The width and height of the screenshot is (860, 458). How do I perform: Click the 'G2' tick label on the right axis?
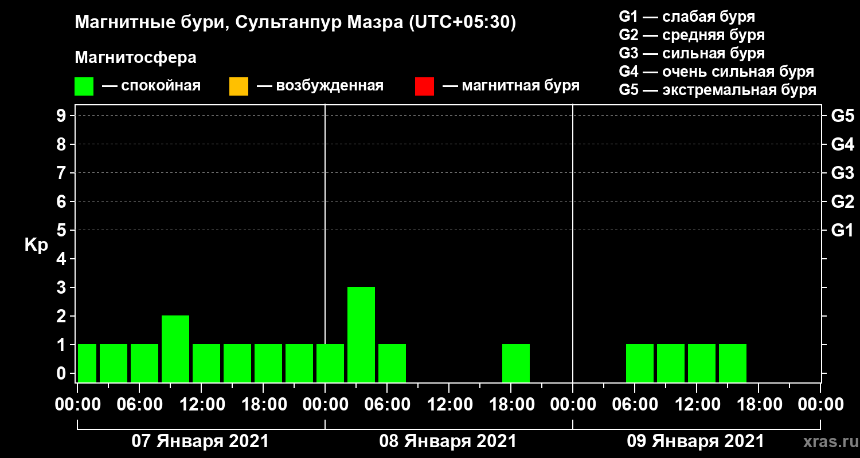pyautogui.click(x=842, y=202)
